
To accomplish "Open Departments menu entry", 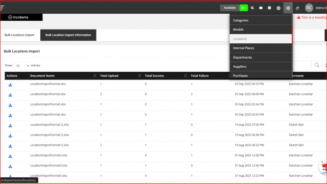I will [261, 58].
